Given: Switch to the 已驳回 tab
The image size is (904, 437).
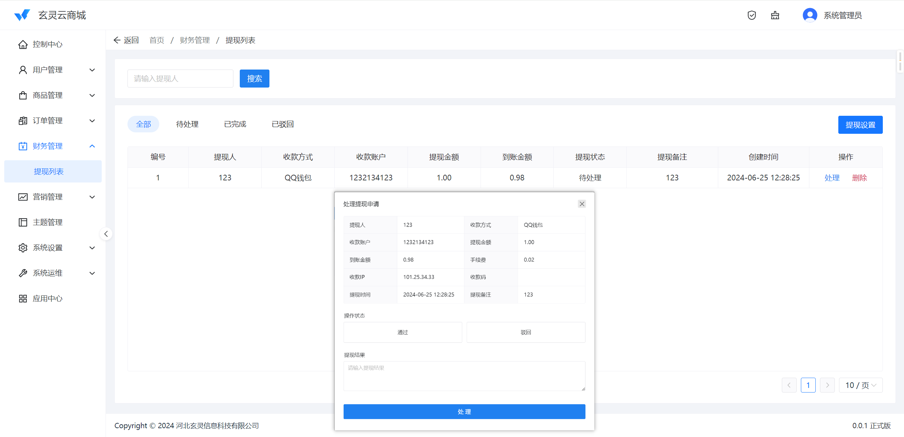Looking at the screenshot, I should (282, 124).
